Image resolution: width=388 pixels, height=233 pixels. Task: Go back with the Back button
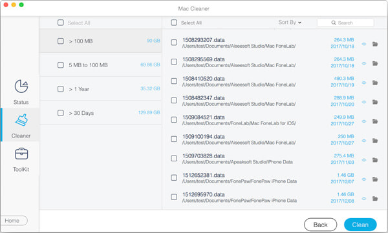321,225
